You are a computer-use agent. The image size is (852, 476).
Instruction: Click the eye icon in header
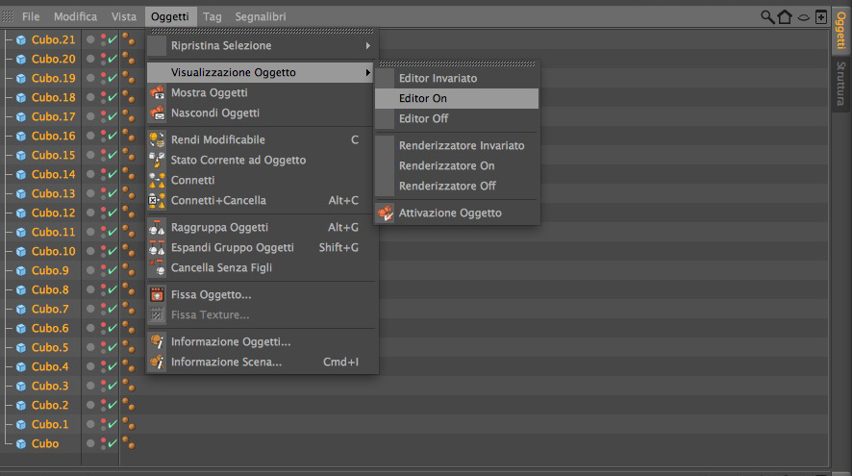[x=803, y=16]
